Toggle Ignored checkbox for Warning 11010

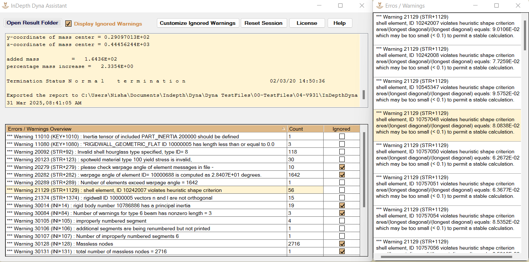coord(342,136)
